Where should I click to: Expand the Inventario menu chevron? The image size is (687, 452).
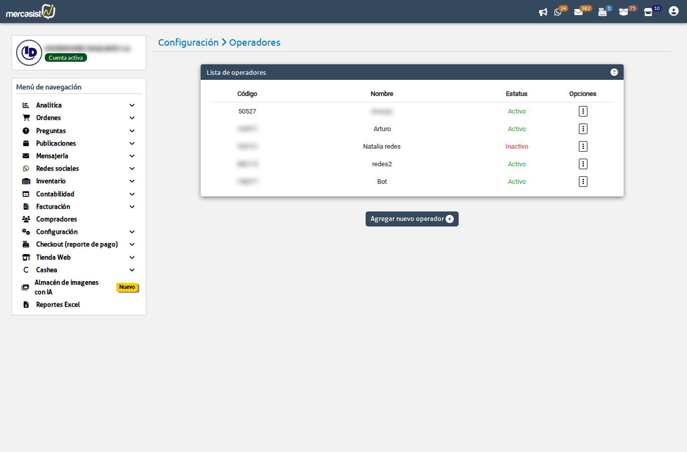click(132, 181)
